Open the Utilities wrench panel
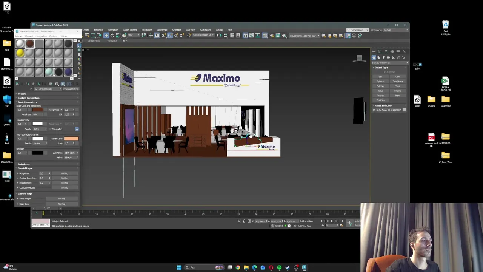The width and height of the screenshot is (483, 272). (x=404, y=51)
